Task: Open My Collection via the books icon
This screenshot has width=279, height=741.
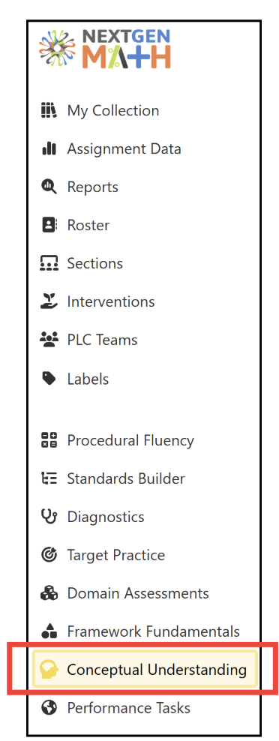Action: coord(49,110)
